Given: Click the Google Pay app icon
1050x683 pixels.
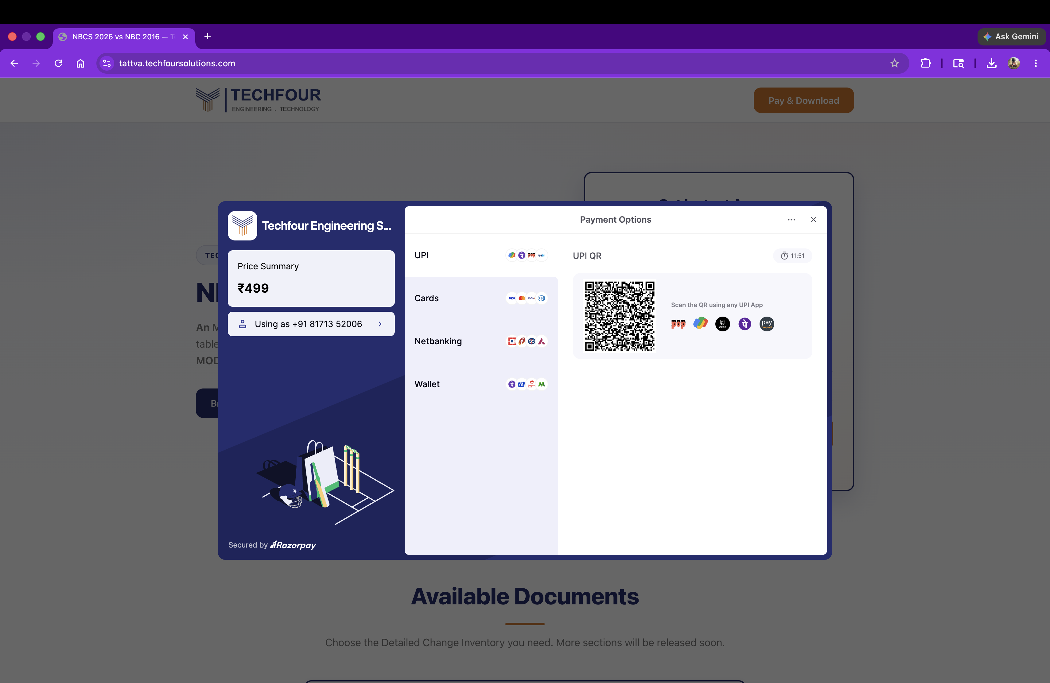Looking at the screenshot, I should (x=700, y=323).
